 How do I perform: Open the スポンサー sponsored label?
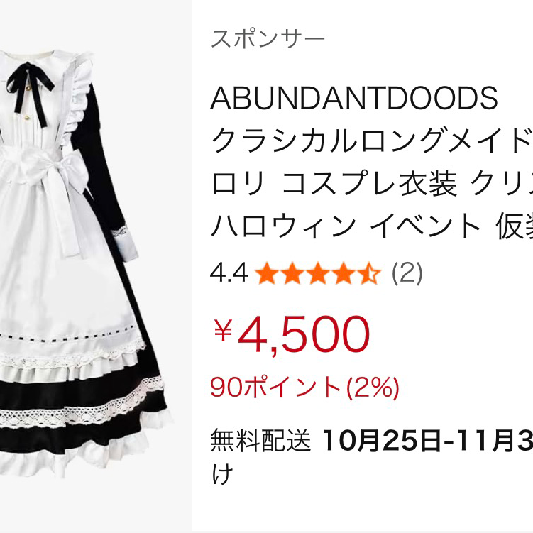pos(268,39)
